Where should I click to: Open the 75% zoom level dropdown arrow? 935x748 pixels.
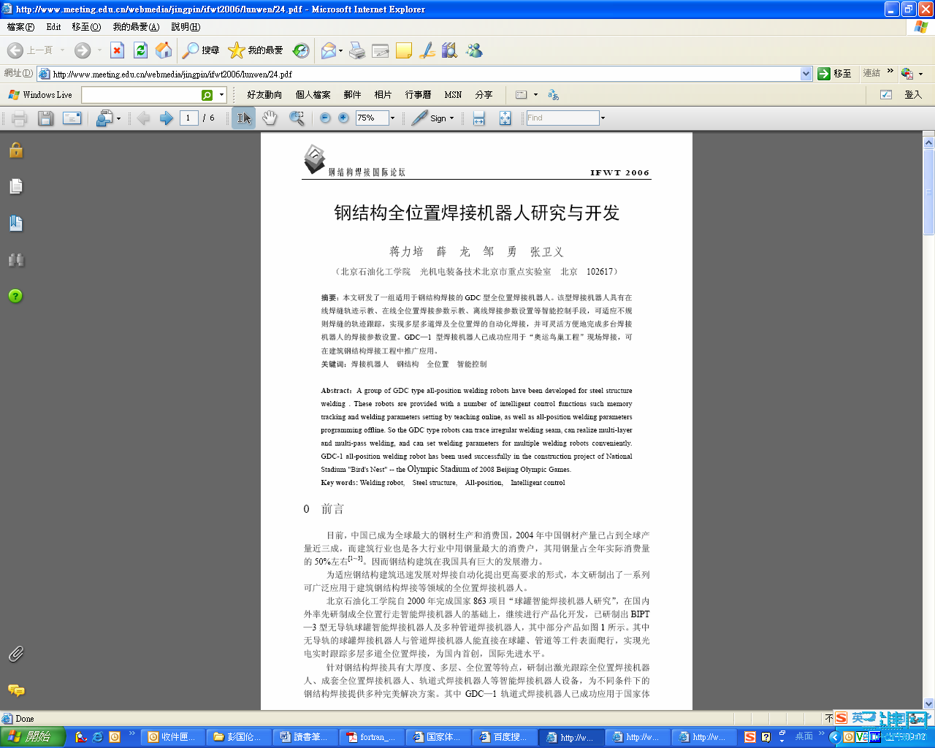pyautogui.click(x=392, y=118)
